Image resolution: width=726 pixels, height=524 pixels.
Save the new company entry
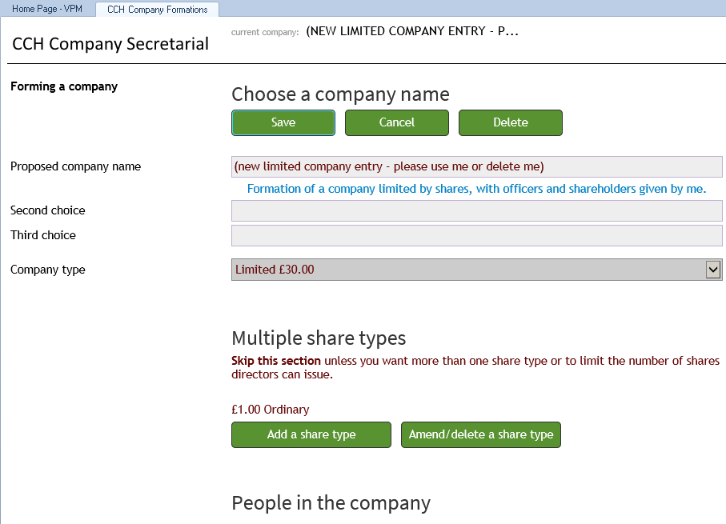(x=283, y=122)
